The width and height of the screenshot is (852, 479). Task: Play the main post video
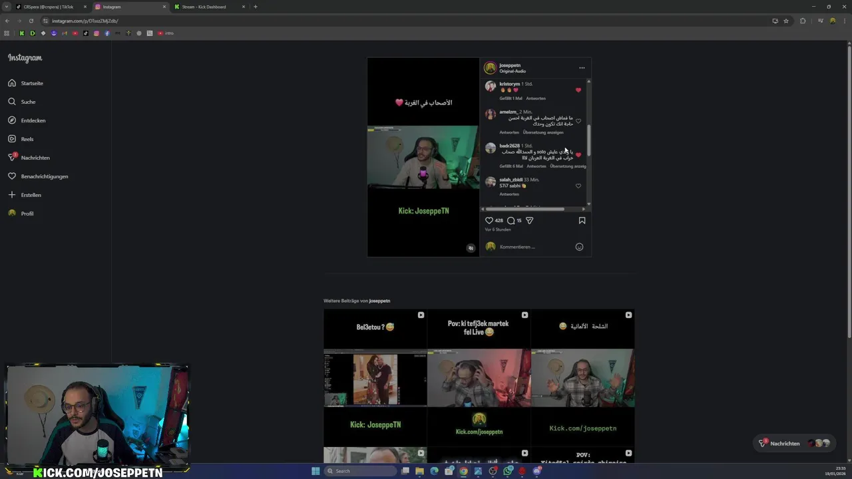coord(423,157)
